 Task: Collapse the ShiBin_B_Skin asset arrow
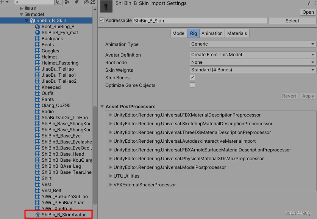[27, 20]
